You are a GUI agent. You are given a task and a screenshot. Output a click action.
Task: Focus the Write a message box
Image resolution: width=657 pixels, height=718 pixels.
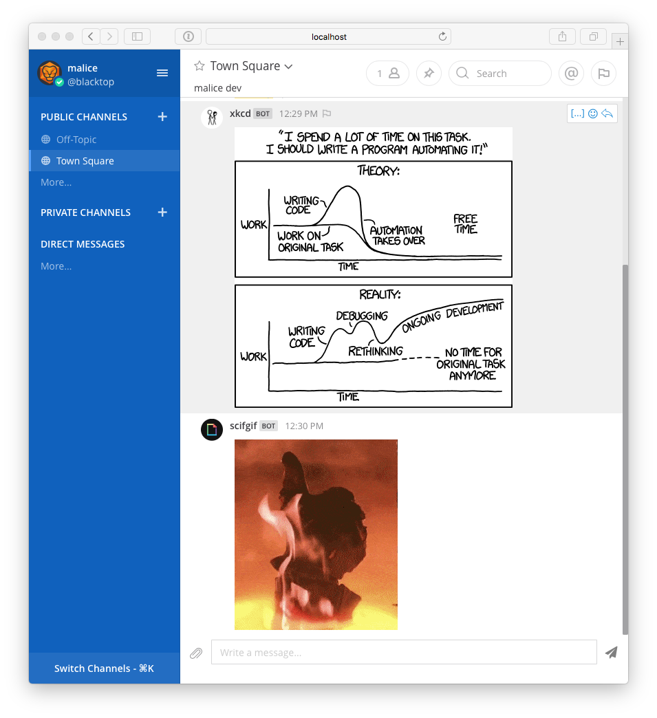coord(404,652)
